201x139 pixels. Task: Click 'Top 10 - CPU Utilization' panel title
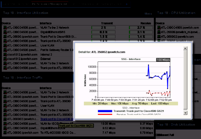[176, 13]
